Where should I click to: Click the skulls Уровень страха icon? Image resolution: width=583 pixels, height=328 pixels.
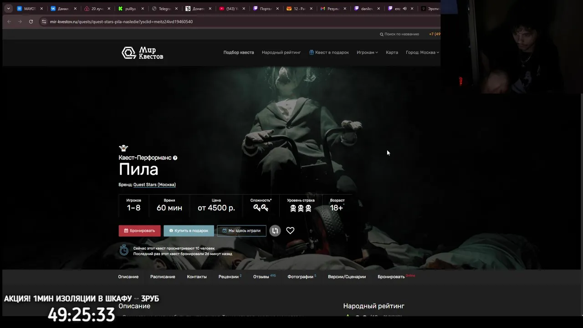[301, 208]
